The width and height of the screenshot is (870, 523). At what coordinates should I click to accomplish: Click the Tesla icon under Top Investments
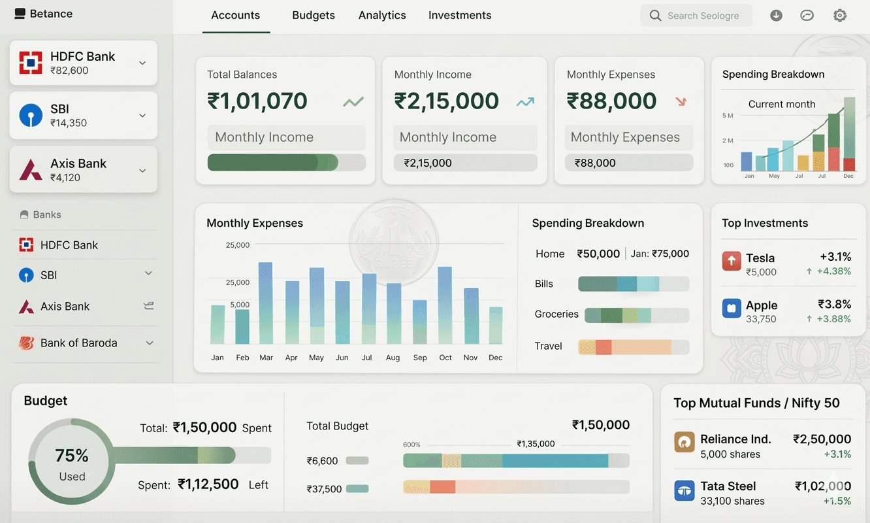pyautogui.click(x=731, y=260)
